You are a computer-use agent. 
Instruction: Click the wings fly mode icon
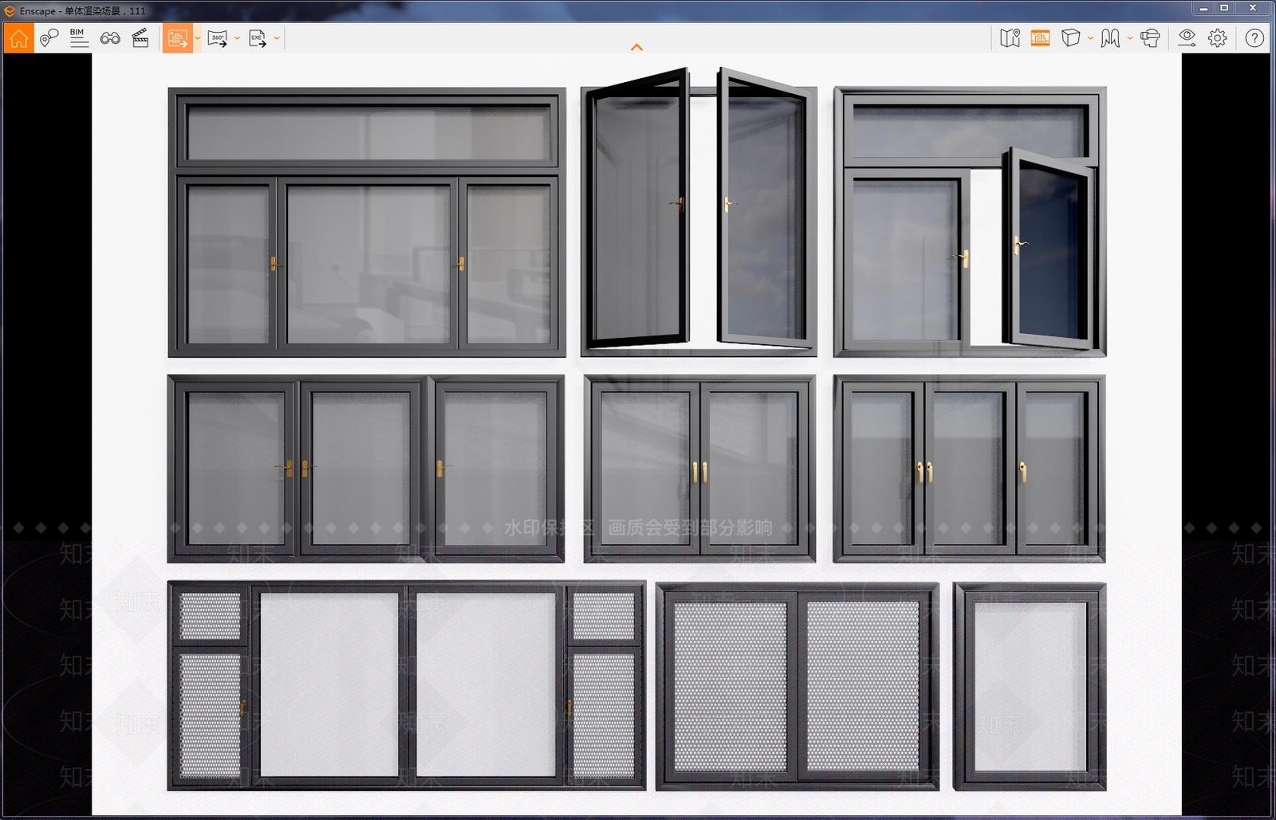coord(1110,38)
